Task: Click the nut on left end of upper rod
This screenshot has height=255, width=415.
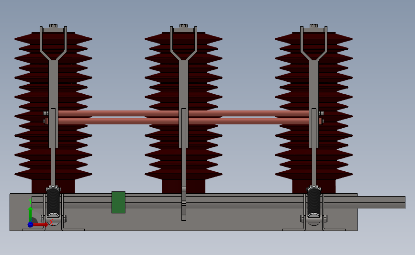Action: point(46,113)
